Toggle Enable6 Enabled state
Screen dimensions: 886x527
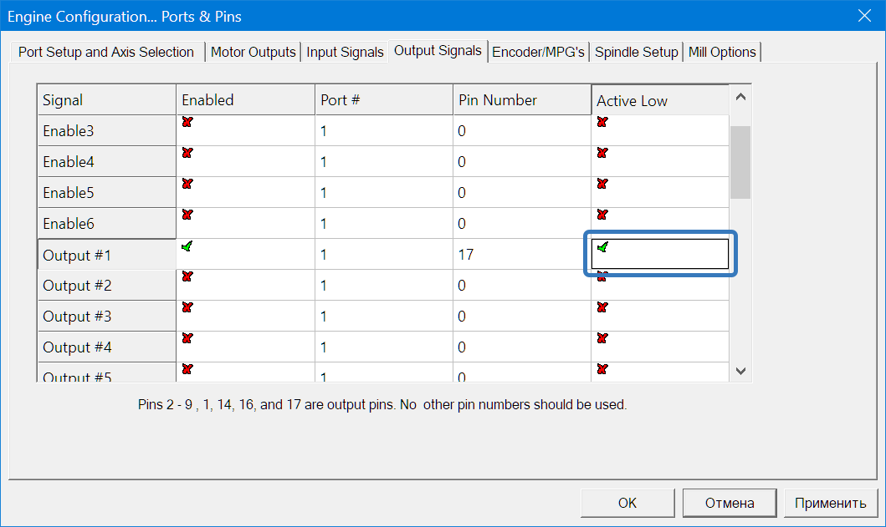187,215
